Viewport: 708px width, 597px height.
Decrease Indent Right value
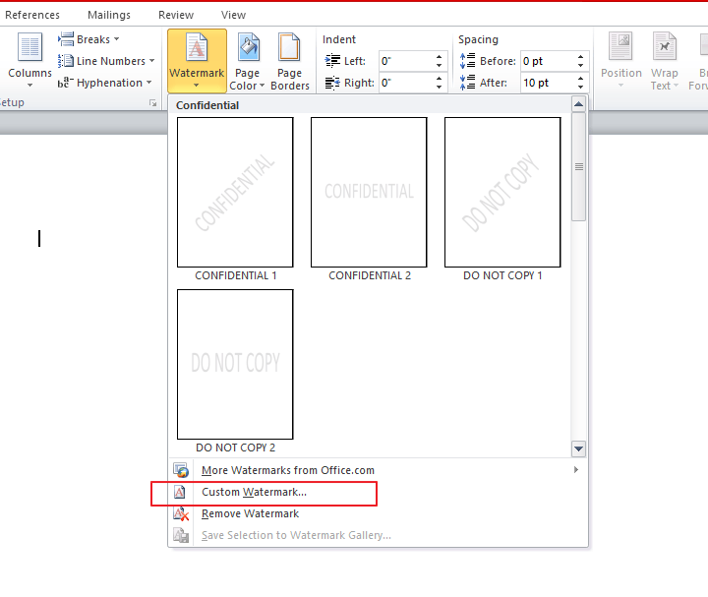[439, 88]
